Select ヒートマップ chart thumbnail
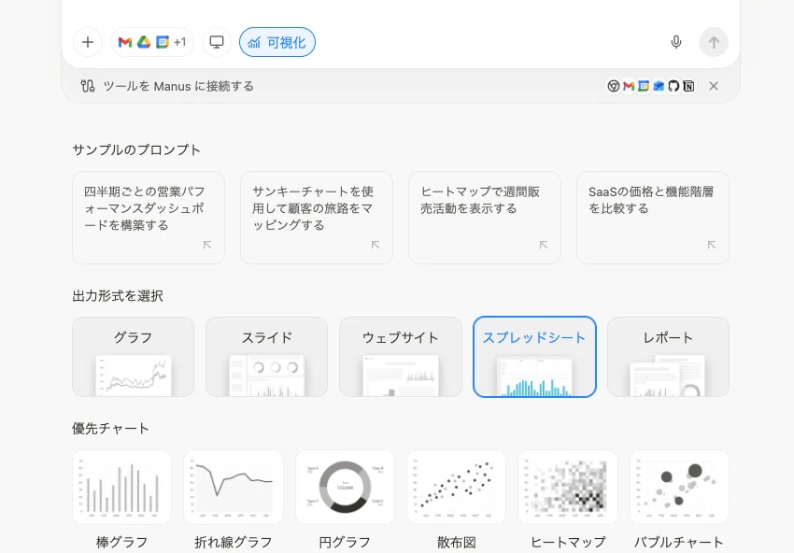794x553 pixels. 568,488
